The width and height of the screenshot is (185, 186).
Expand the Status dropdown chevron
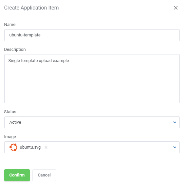175,122
